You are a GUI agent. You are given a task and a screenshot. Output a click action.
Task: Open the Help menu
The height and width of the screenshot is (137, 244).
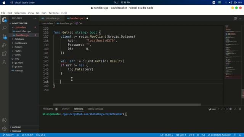pos(64,13)
